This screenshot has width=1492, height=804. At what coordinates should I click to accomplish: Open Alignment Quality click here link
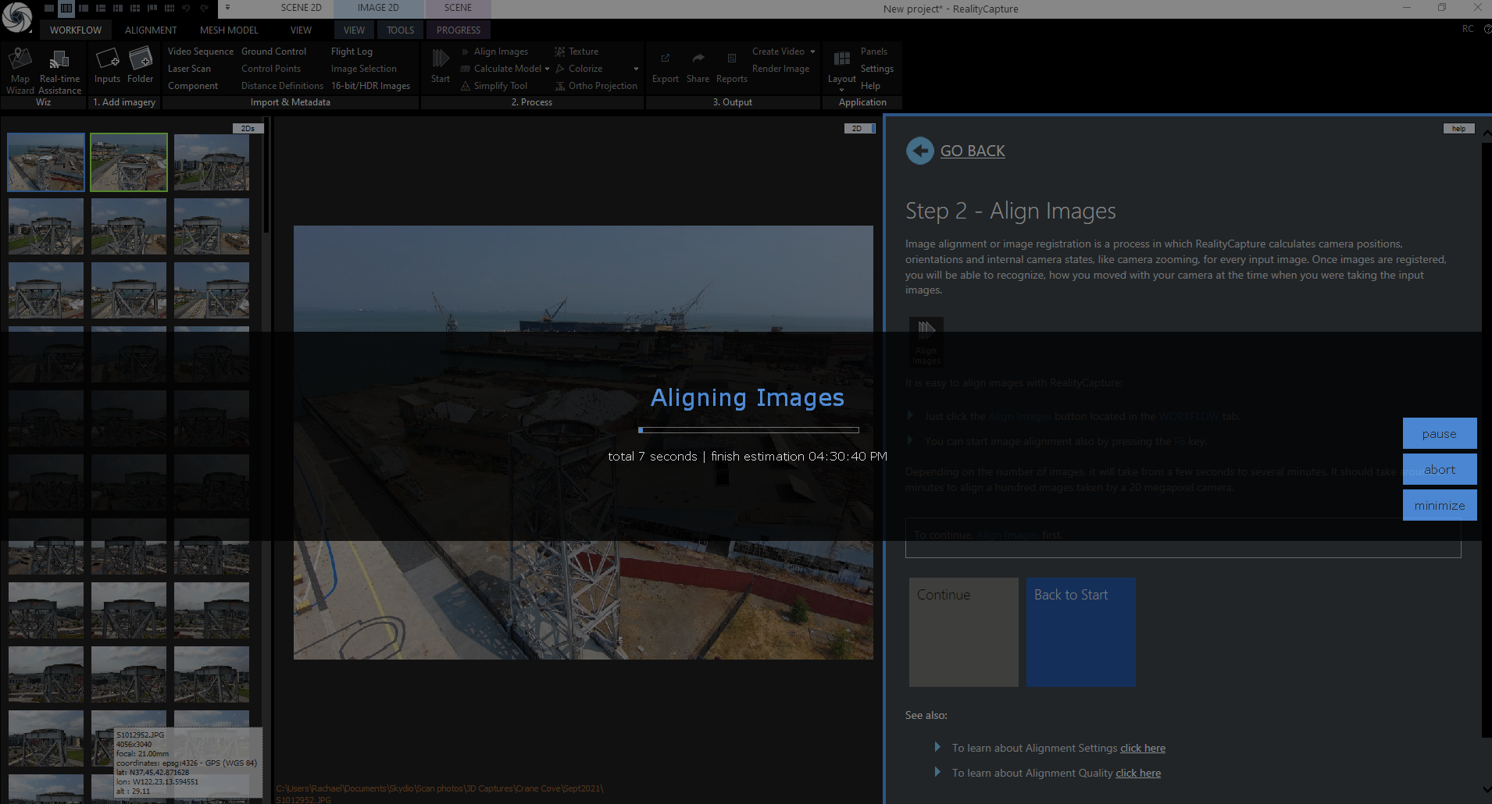(1138, 773)
